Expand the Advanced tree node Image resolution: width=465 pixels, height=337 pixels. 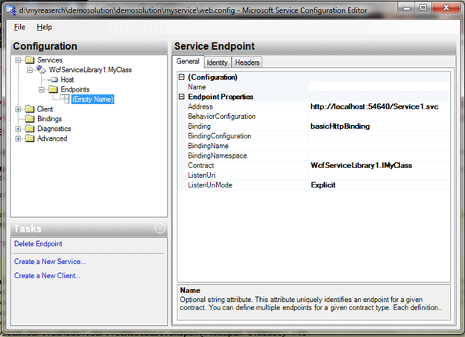pos(18,138)
